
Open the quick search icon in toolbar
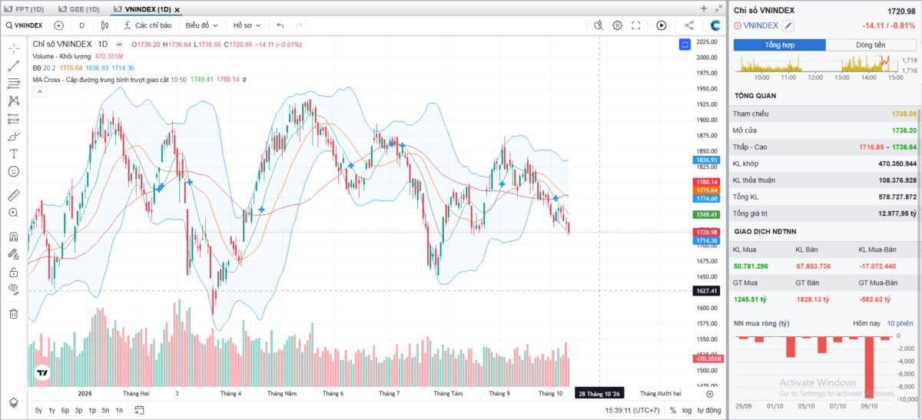click(599, 25)
